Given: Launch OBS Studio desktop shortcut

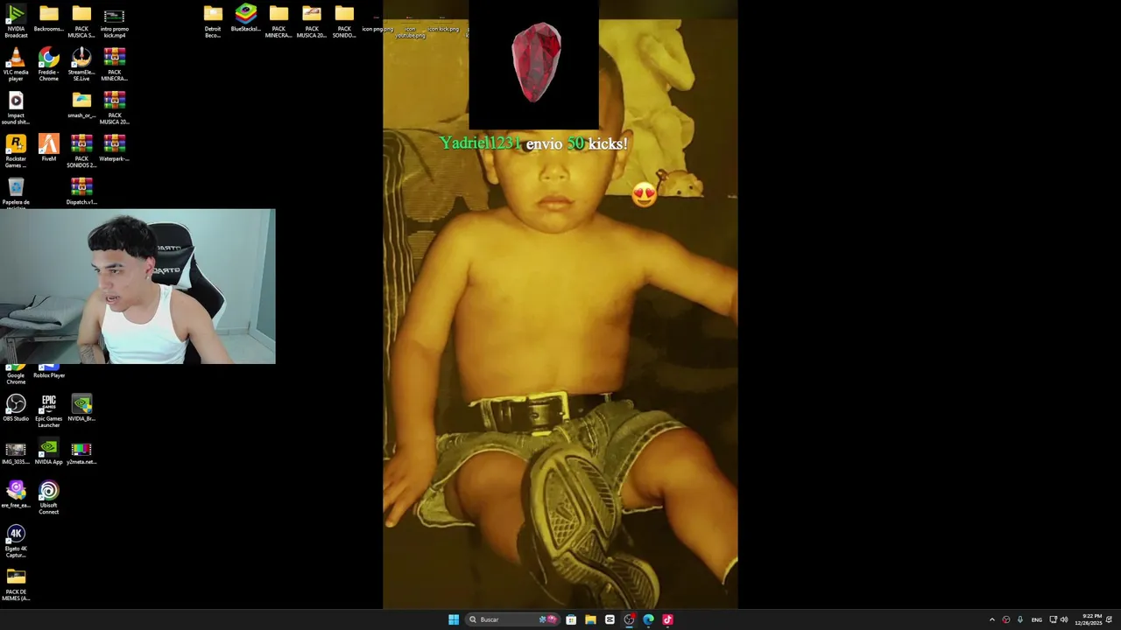Looking at the screenshot, I should point(16,408).
